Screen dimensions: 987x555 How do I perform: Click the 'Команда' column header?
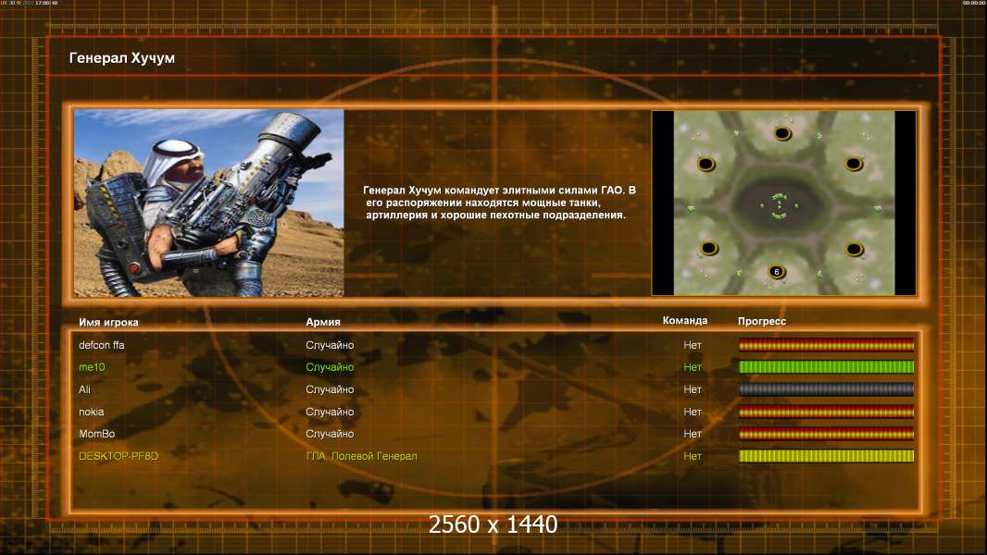pos(685,321)
